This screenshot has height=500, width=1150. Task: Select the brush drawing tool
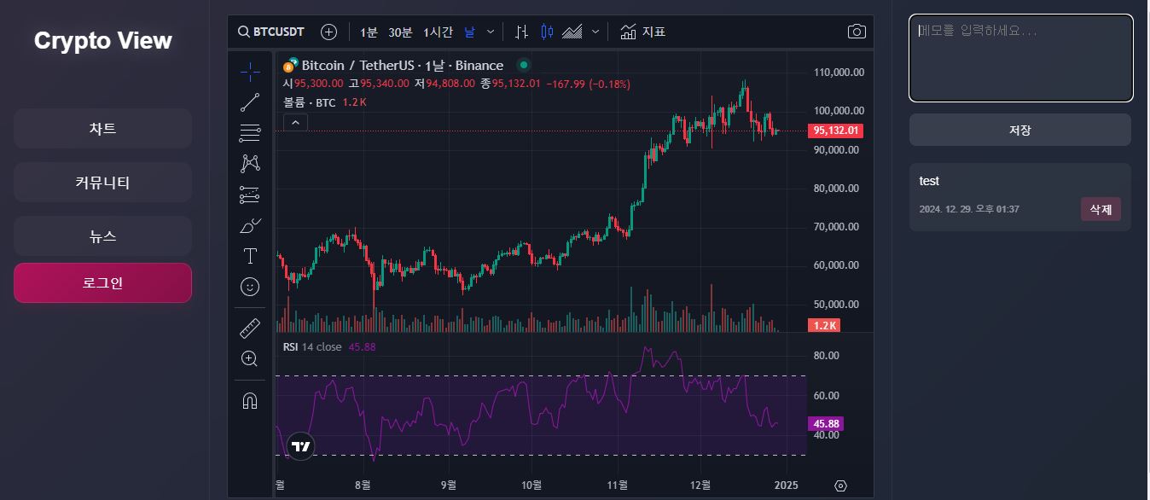250,225
